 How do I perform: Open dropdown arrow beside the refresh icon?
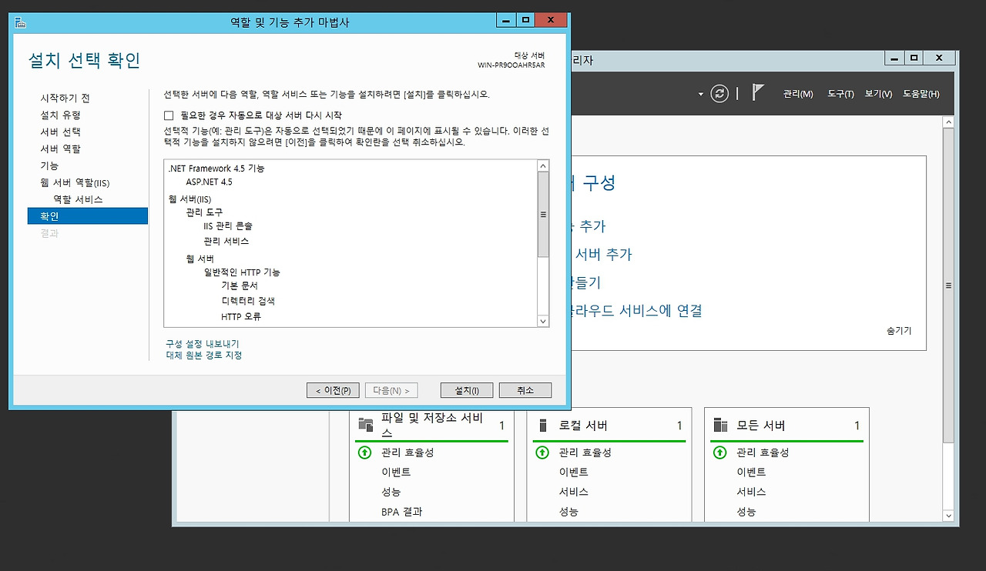701,94
